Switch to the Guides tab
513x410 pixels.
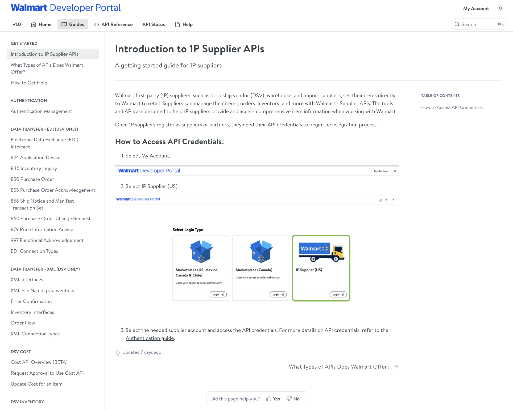point(73,24)
